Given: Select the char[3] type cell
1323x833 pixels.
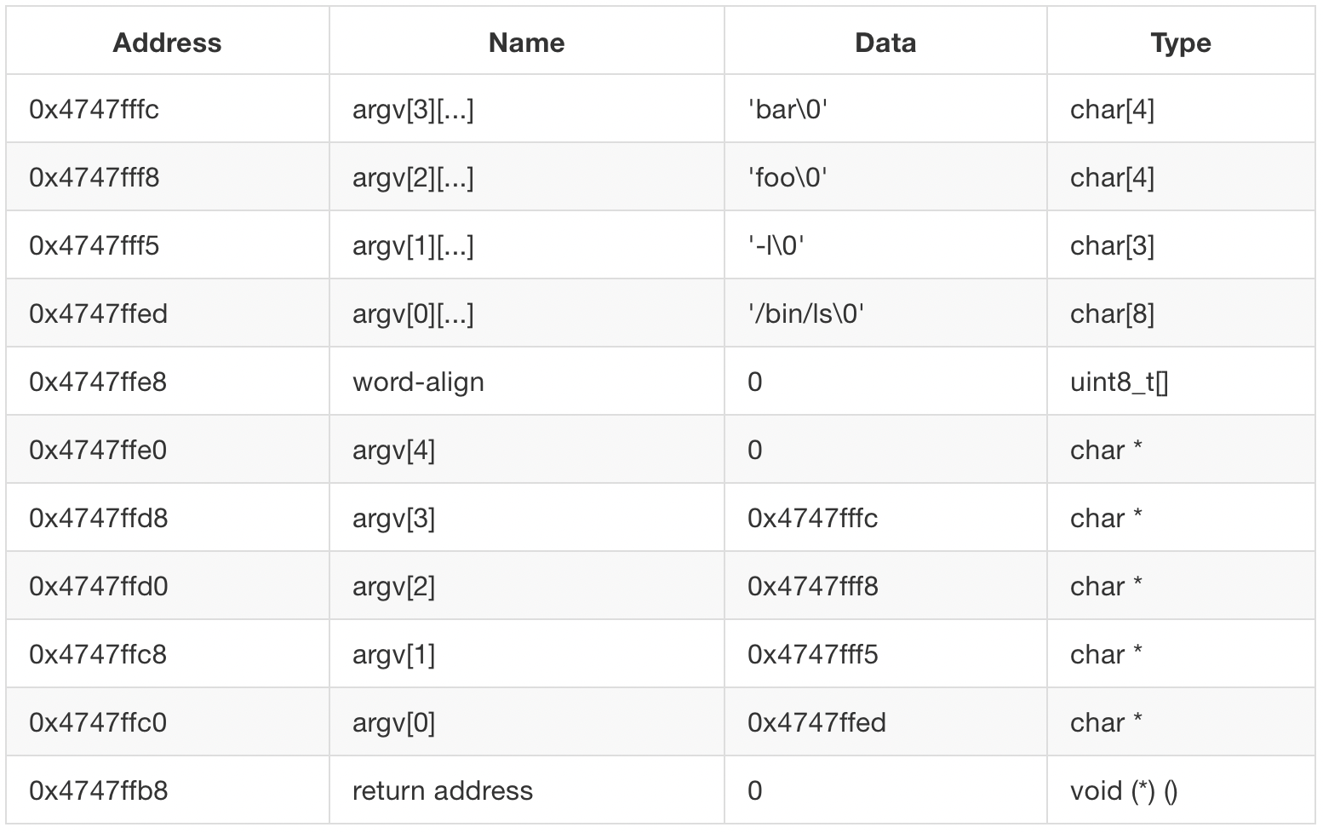Looking at the screenshot, I should pyautogui.click(x=1112, y=246).
